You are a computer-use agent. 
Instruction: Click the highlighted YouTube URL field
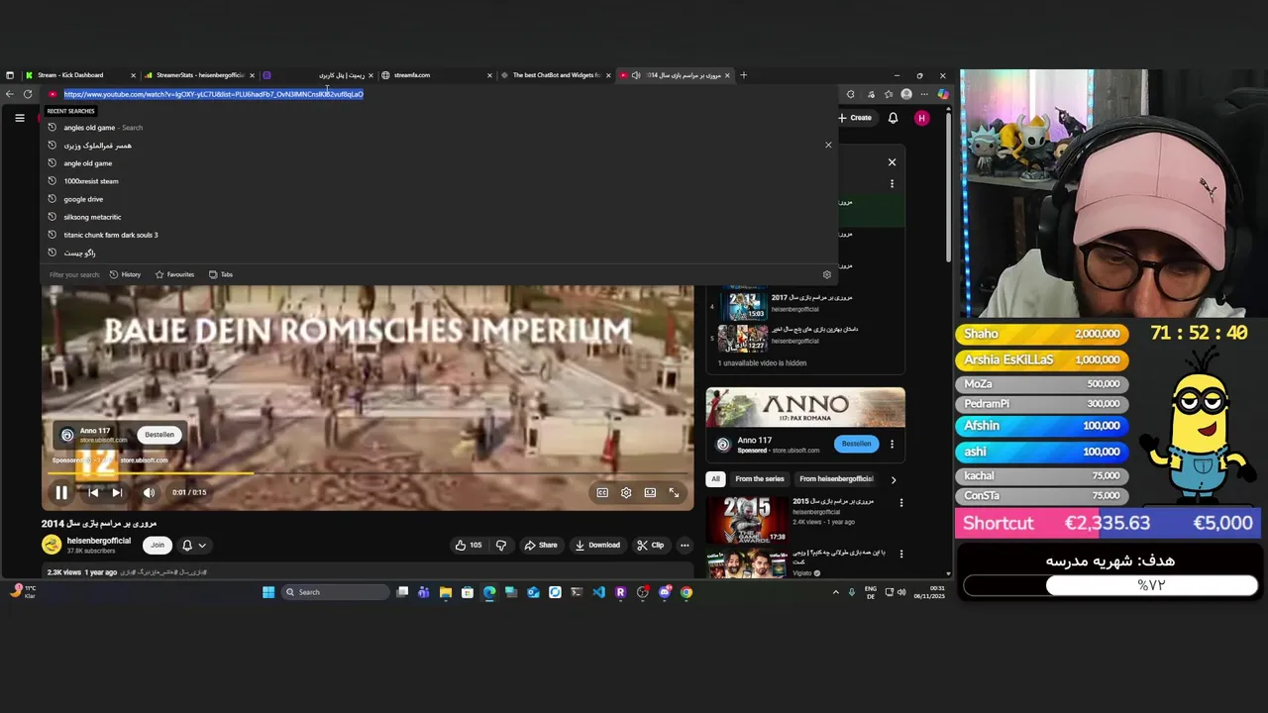click(x=441, y=94)
